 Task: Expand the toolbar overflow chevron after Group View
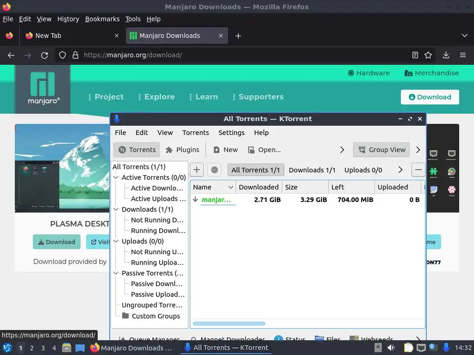[418, 150]
